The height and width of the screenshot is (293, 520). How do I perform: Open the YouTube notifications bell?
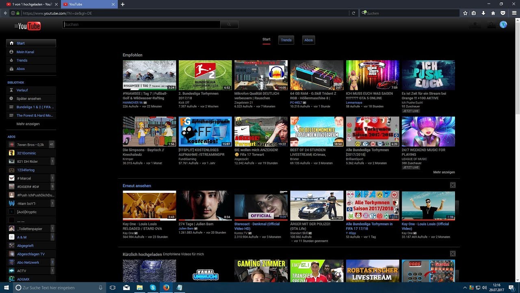(x=491, y=25)
